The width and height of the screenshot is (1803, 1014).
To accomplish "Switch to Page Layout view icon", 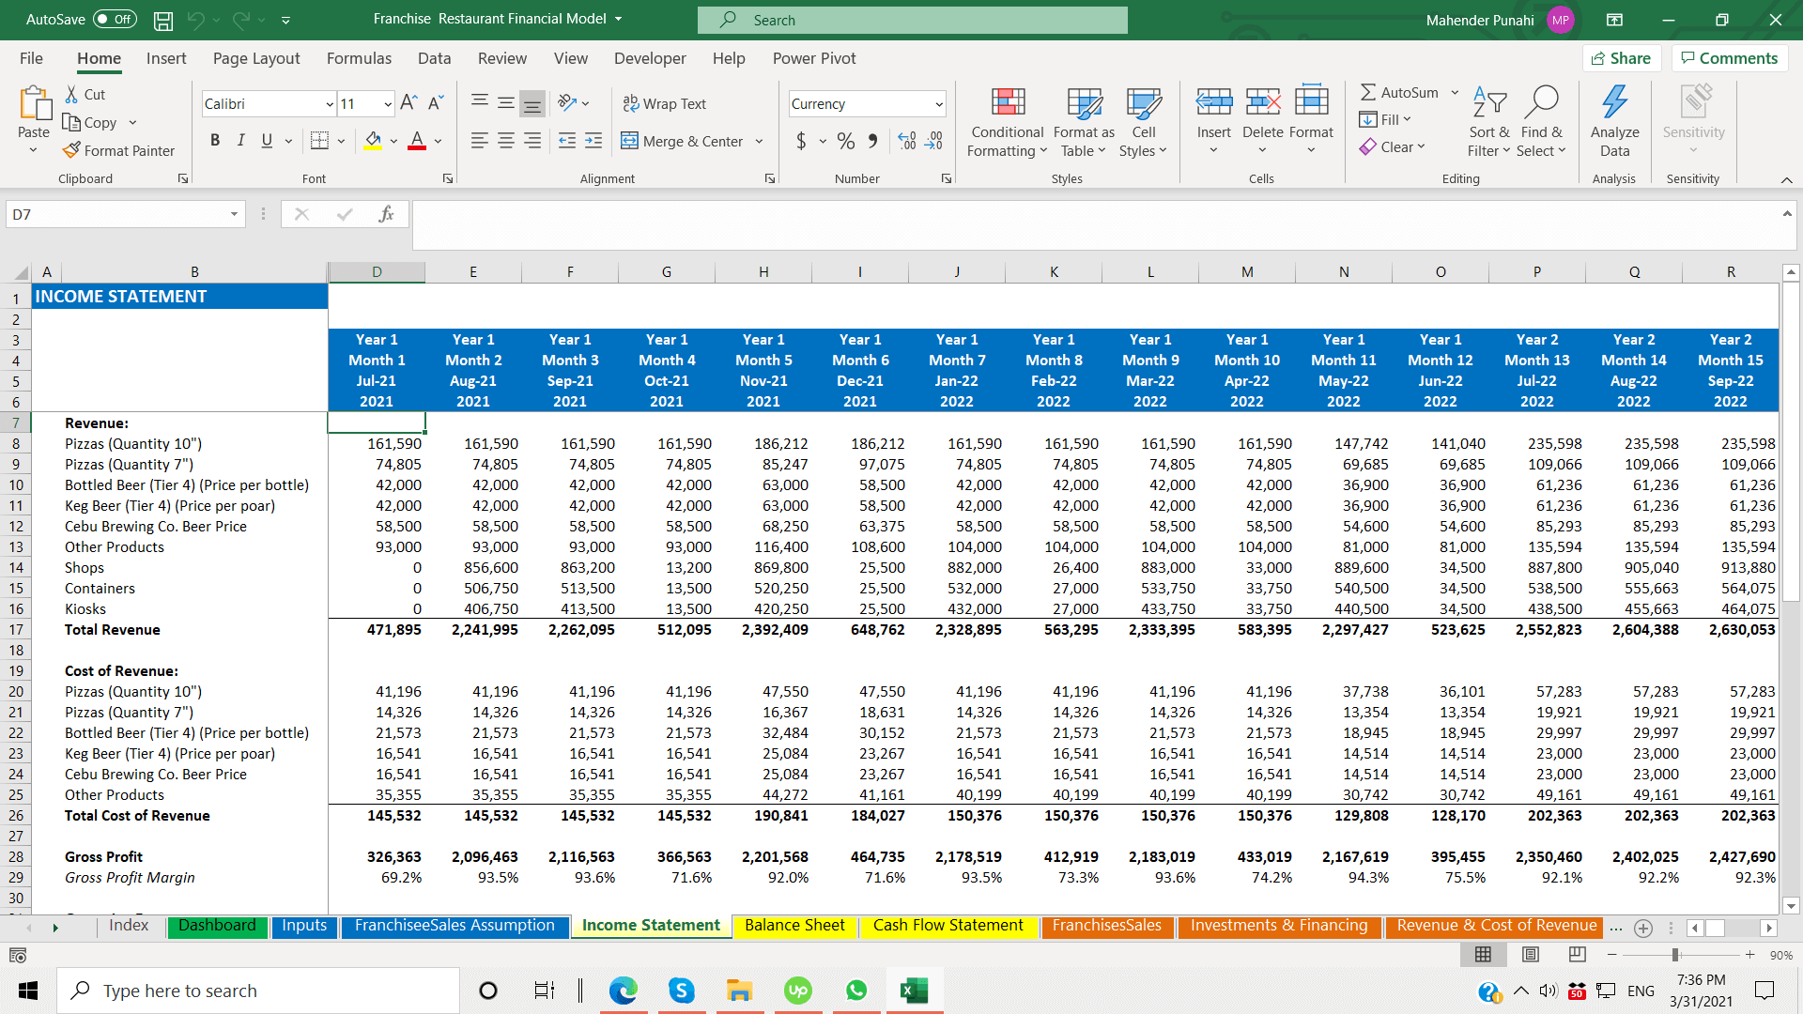I will click(x=1531, y=955).
